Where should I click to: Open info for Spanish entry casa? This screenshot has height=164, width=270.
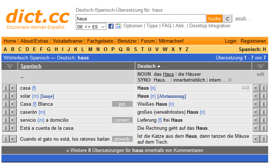6,88
